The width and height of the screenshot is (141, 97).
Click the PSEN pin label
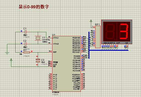(55, 62)
